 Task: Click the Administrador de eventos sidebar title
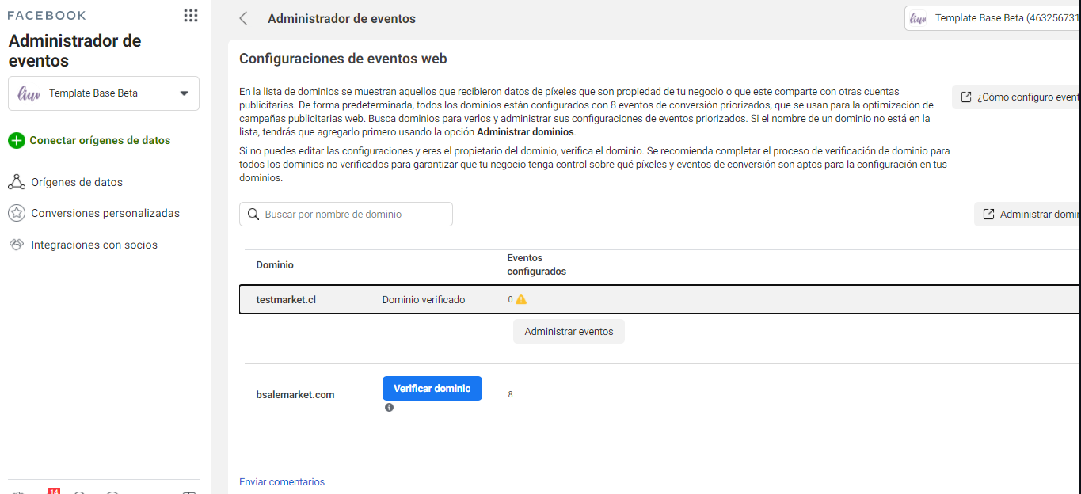[x=75, y=51]
